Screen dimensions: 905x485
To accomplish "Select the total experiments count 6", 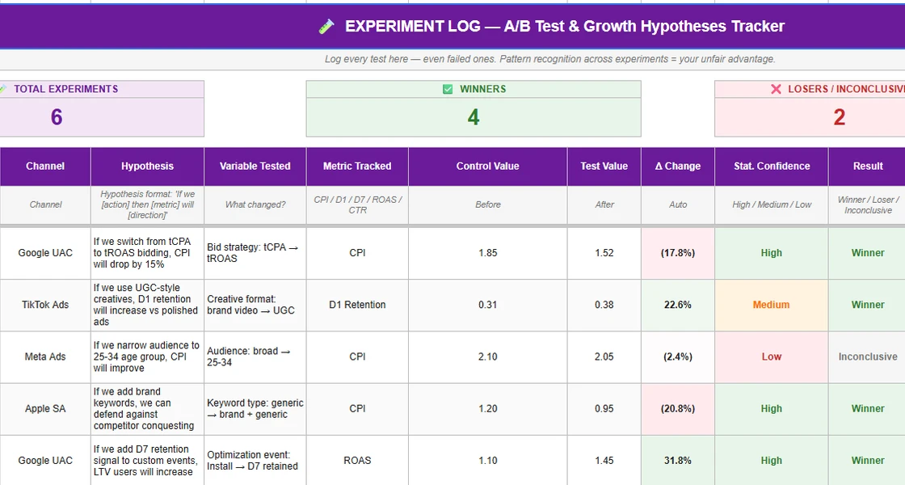I will click(57, 117).
